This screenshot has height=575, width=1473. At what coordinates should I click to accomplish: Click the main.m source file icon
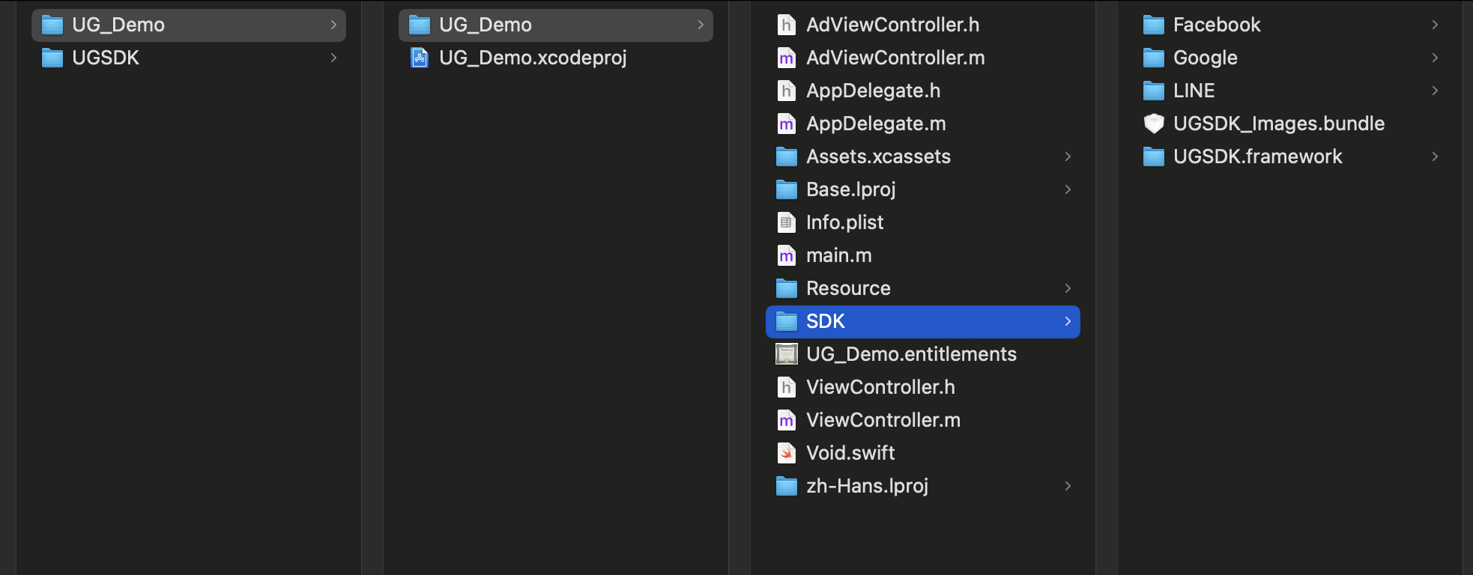pos(786,255)
